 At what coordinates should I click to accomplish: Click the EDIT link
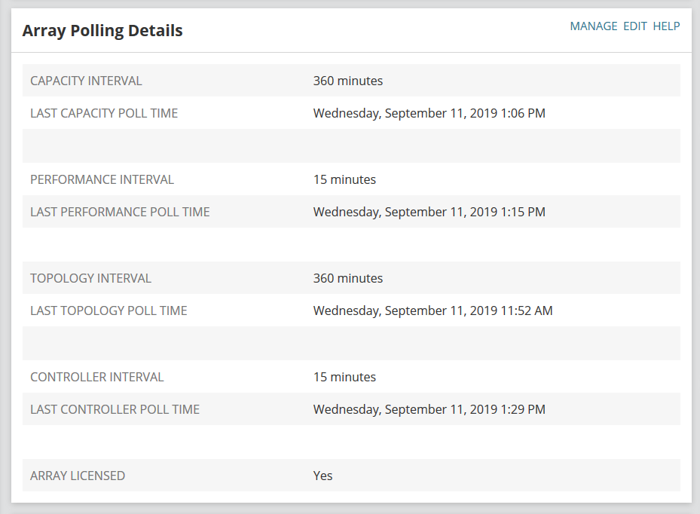coord(635,26)
